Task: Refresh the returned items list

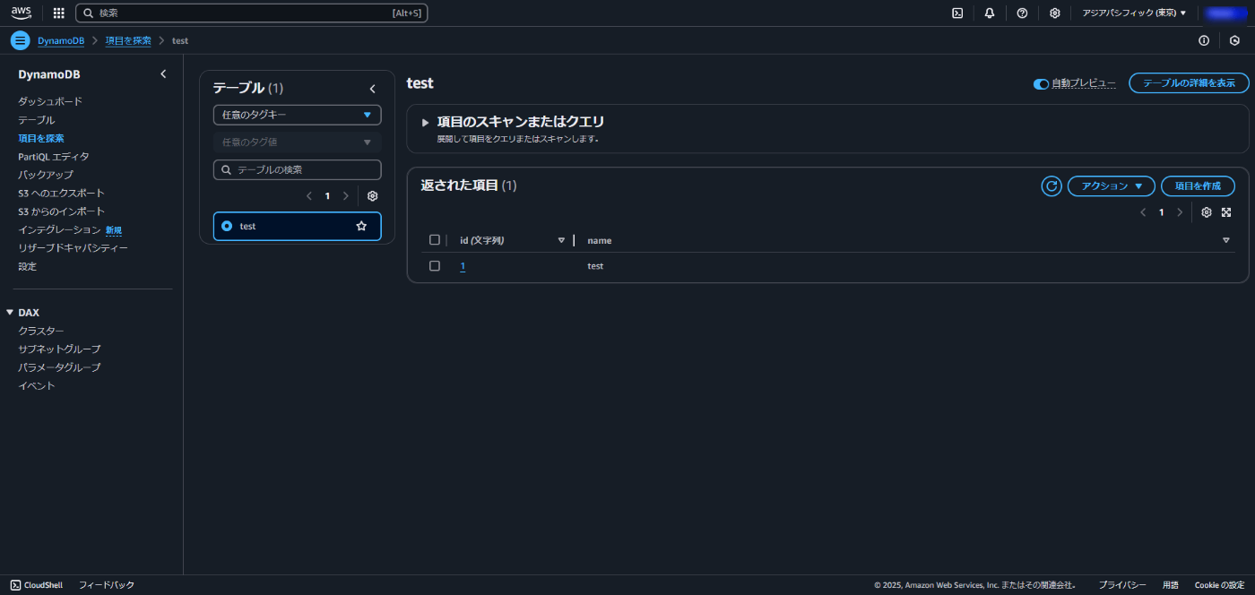Action: point(1052,185)
